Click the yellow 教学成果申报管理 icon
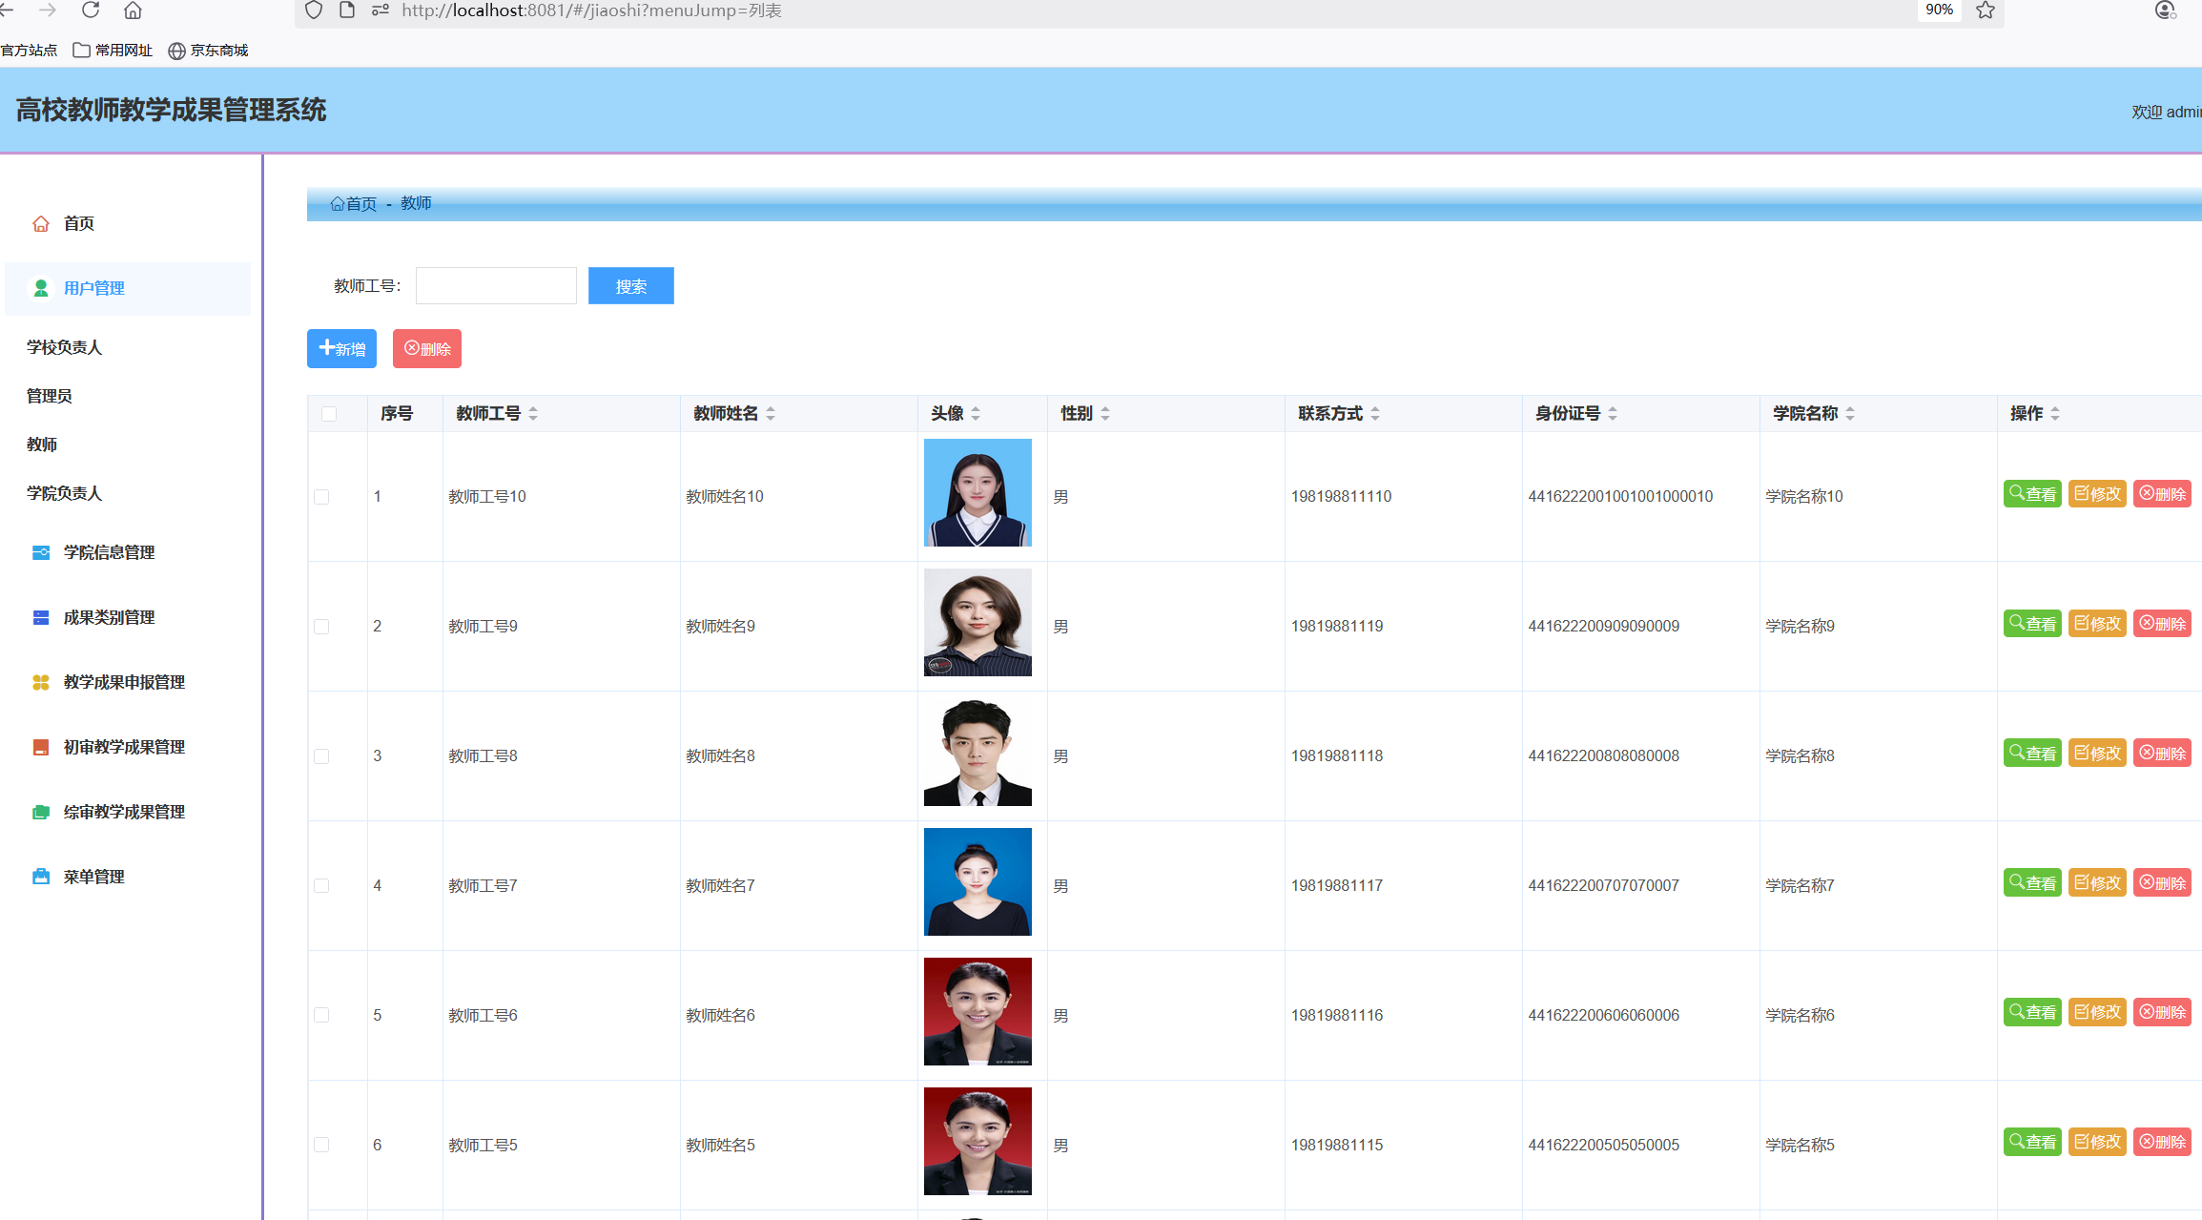 click(x=41, y=683)
